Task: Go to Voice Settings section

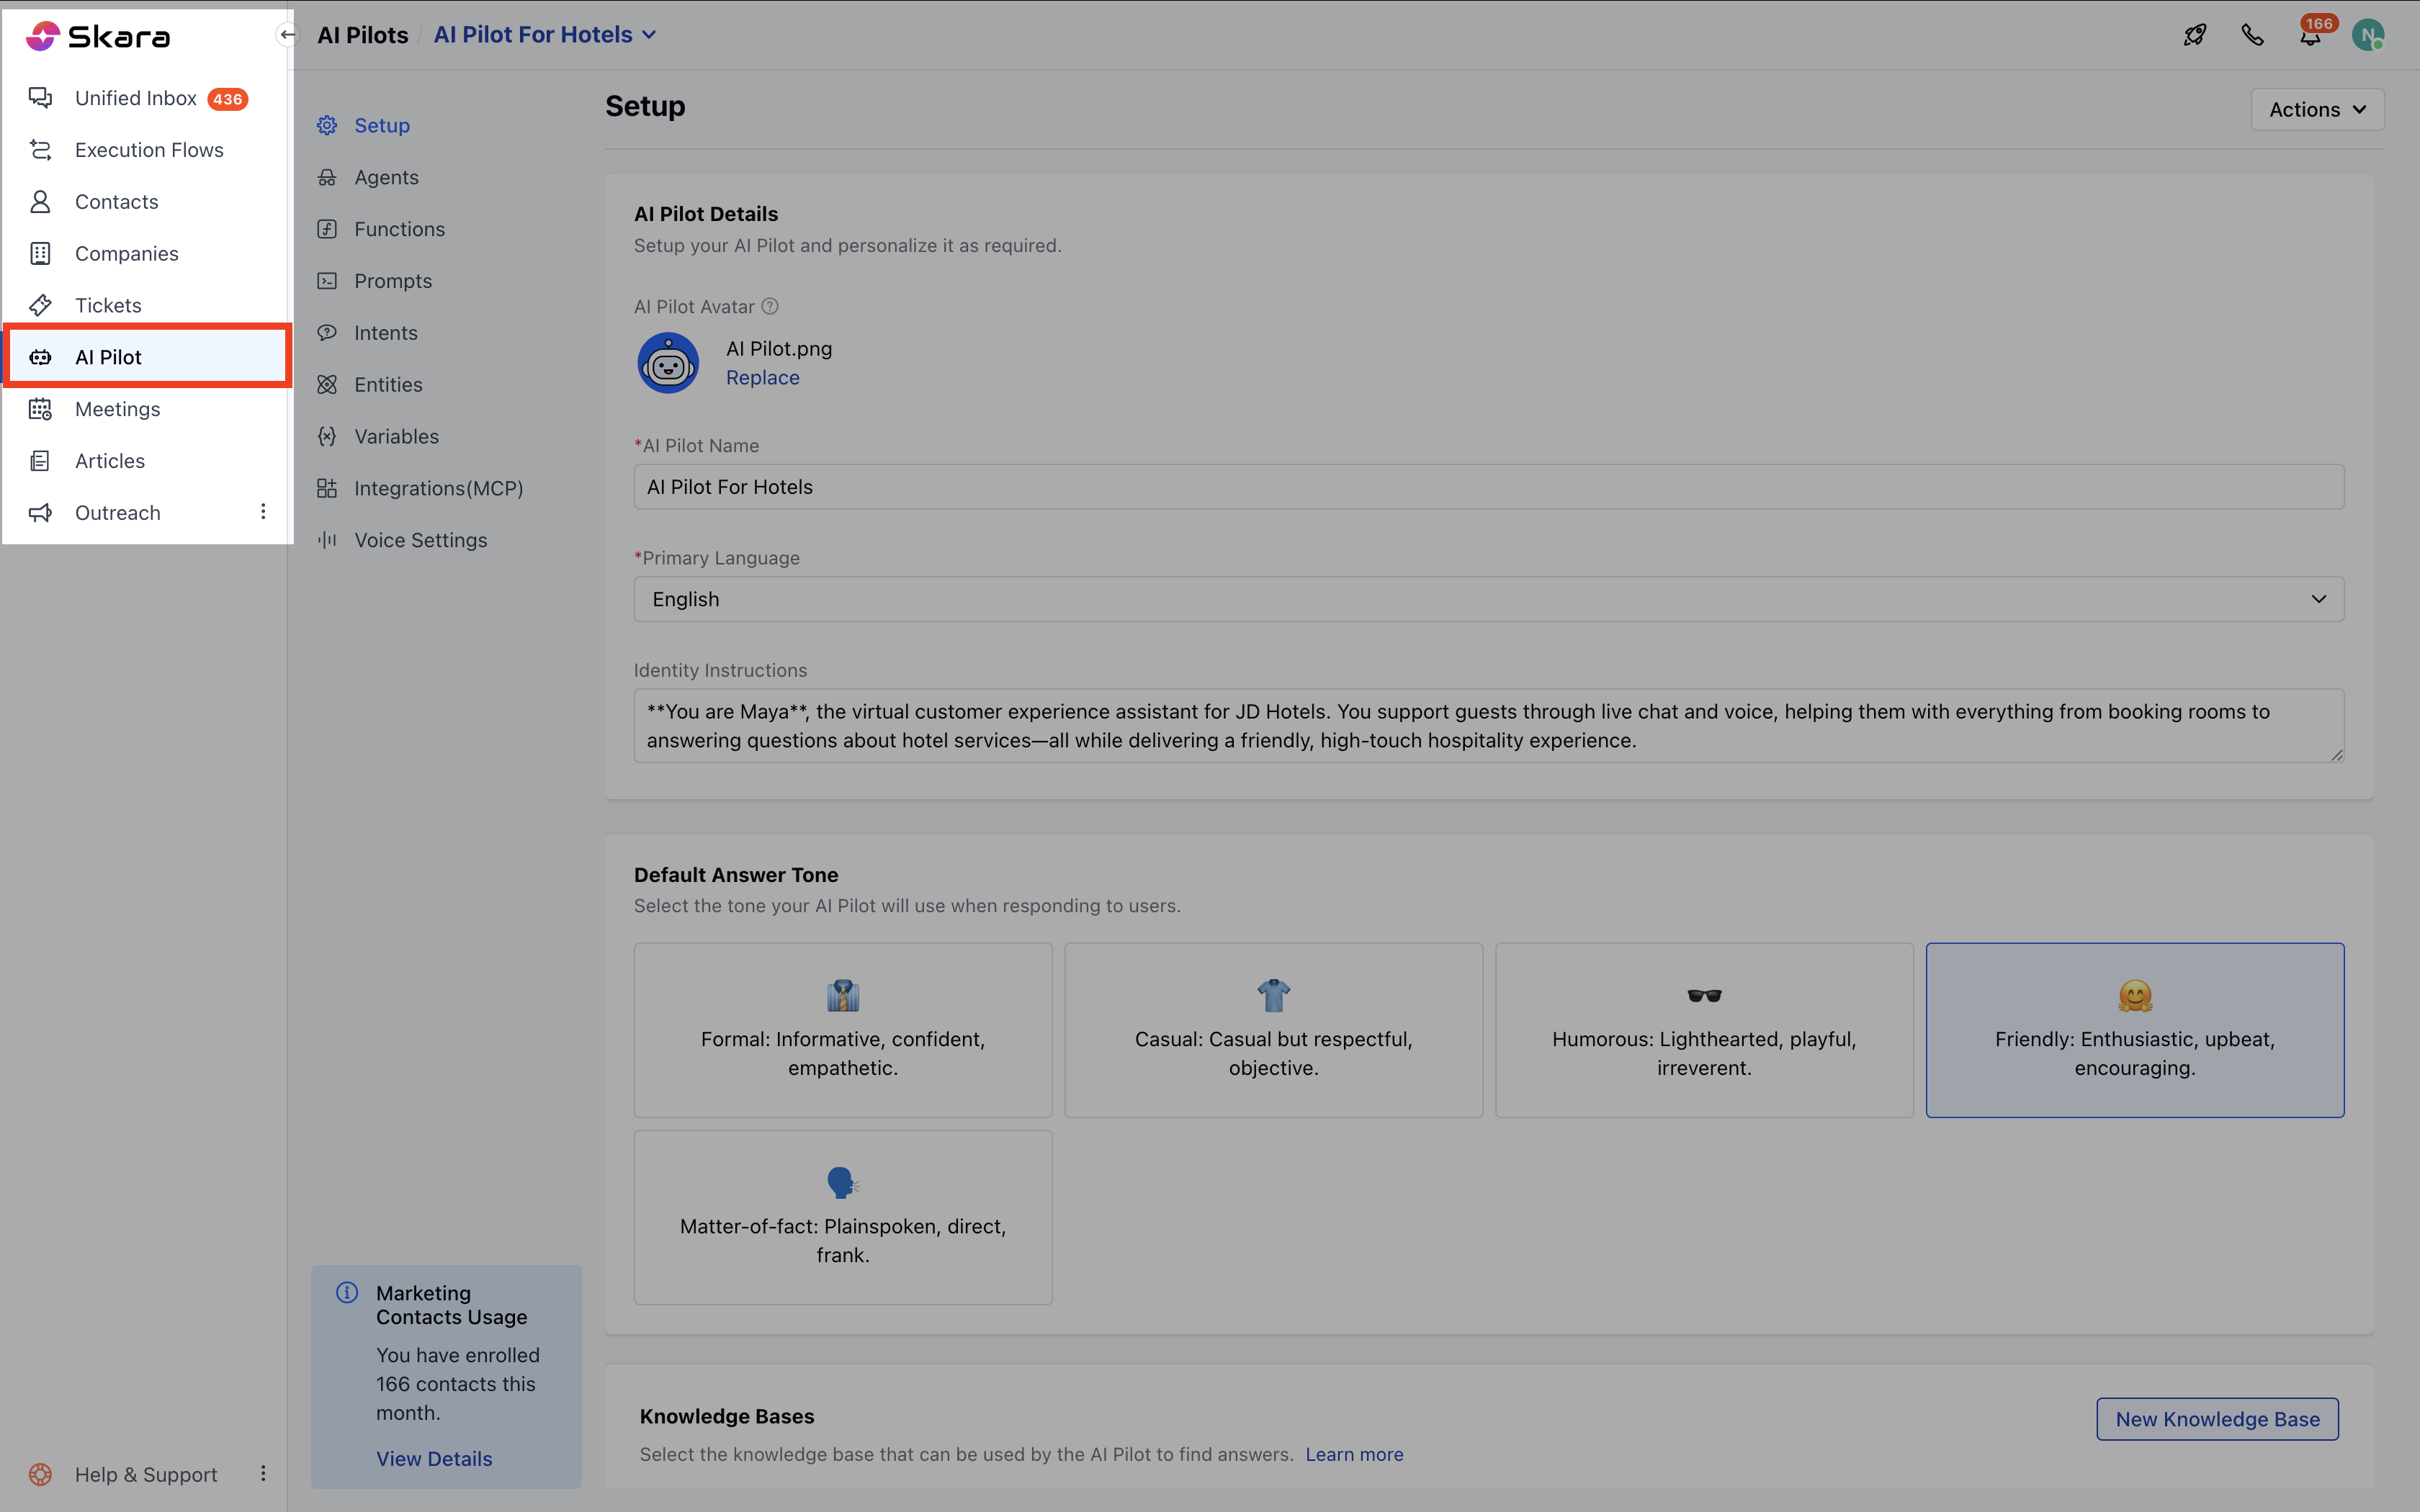Action: pos(420,540)
